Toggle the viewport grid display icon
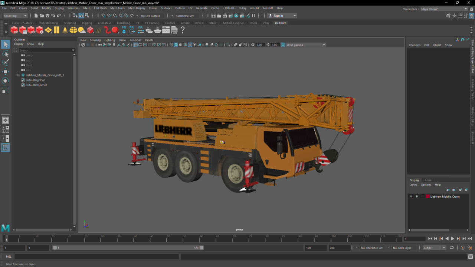Screen dimensions: 475x267 135,45
